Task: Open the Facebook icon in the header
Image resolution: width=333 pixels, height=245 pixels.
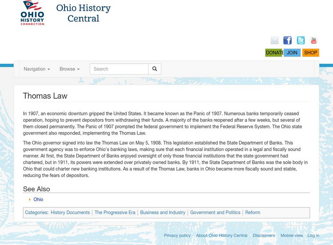Action: [287, 40]
